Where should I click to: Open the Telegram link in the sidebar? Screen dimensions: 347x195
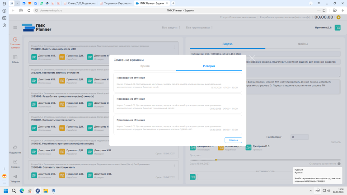click(x=15, y=178)
